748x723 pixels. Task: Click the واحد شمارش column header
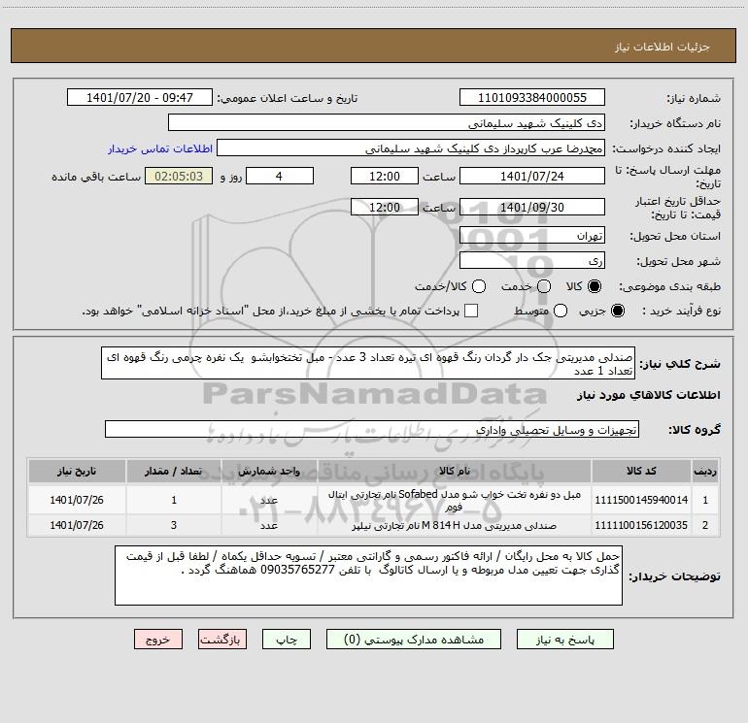coord(269,472)
